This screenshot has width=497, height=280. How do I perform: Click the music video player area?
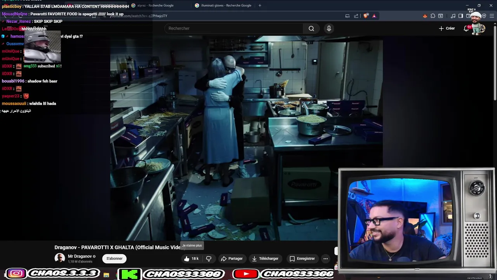247,138
